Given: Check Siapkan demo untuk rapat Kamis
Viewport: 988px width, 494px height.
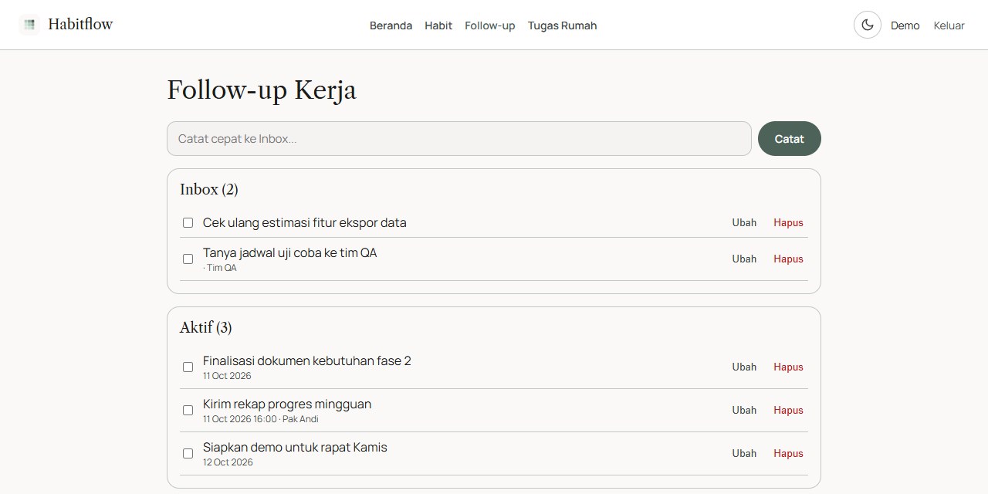Looking at the screenshot, I should (188, 453).
